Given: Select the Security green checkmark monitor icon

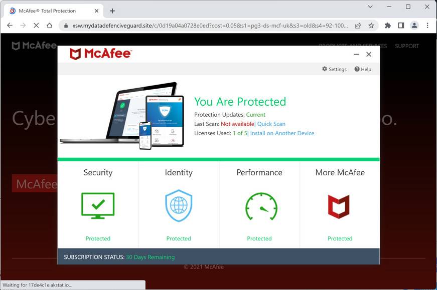Looking at the screenshot, I should tap(98, 204).
